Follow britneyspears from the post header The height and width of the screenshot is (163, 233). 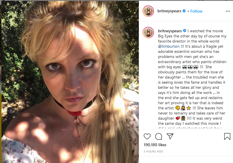click(196, 11)
